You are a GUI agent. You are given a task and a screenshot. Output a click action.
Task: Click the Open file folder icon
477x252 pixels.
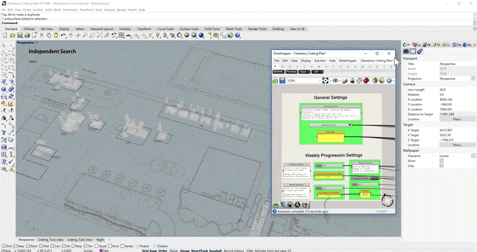[x=12, y=35]
